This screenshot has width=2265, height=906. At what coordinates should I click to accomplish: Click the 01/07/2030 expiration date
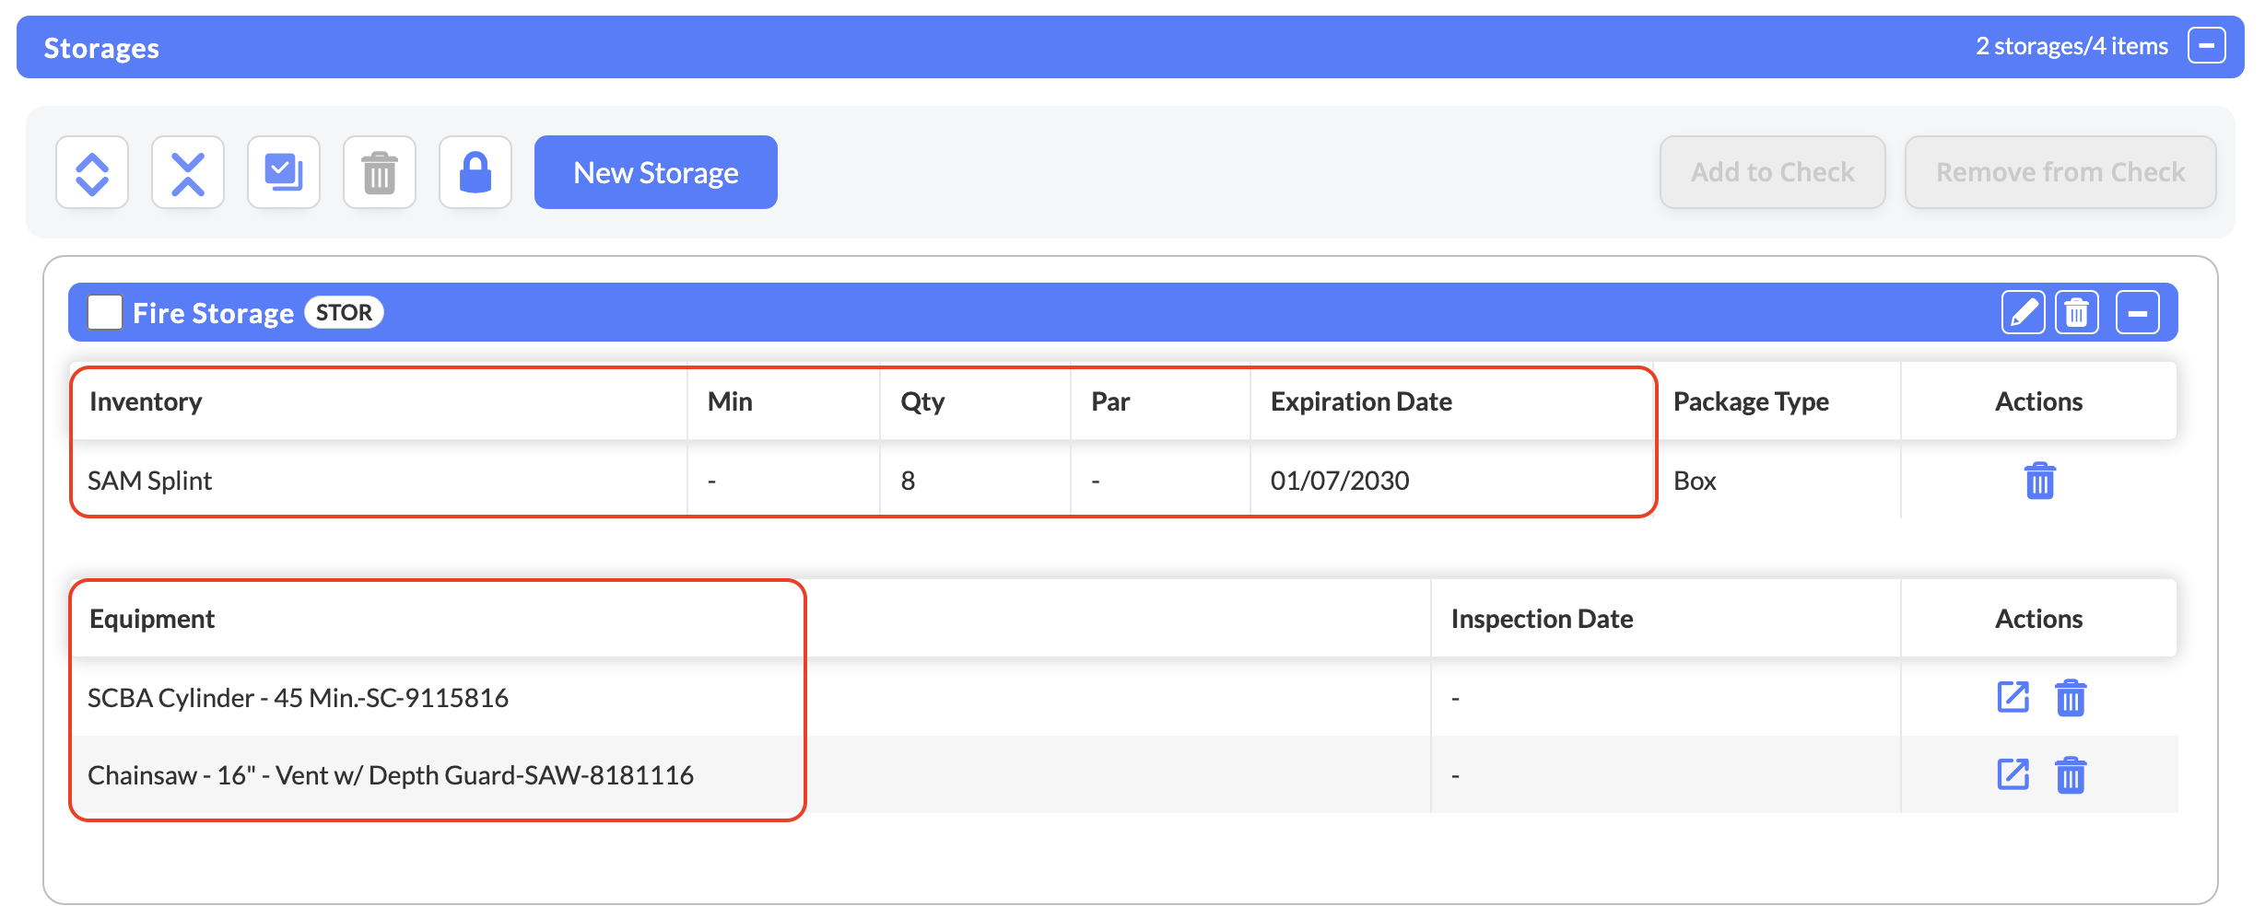pyautogui.click(x=1340, y=481)
